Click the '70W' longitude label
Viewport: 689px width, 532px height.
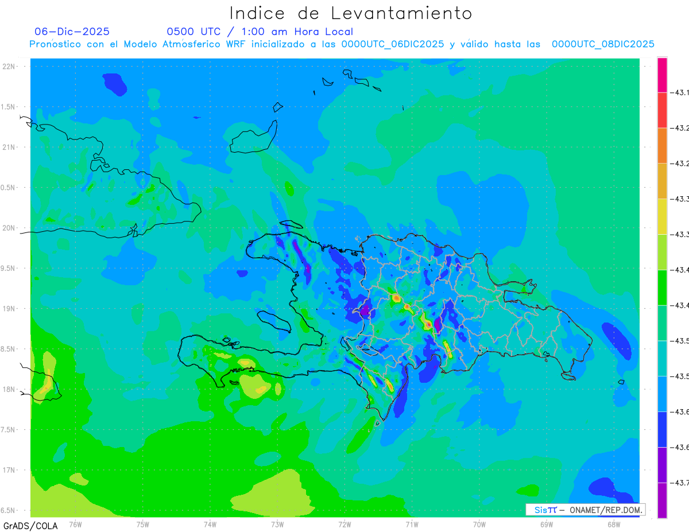click(479, 524)
